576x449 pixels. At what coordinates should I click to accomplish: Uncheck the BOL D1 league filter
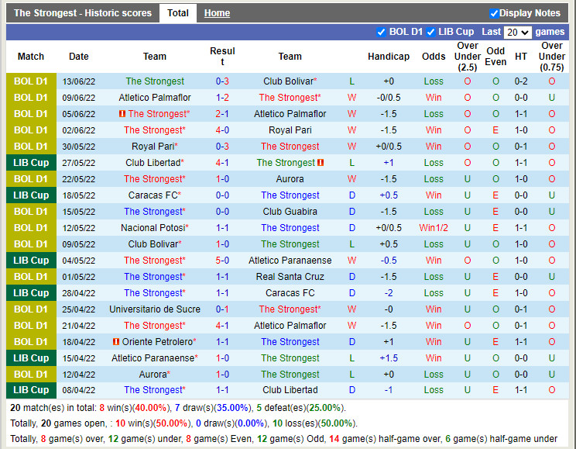coord(382,32)
